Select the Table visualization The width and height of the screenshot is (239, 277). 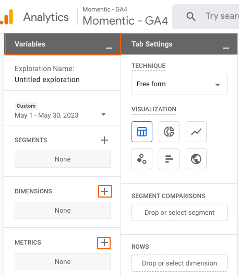(142, 132)
